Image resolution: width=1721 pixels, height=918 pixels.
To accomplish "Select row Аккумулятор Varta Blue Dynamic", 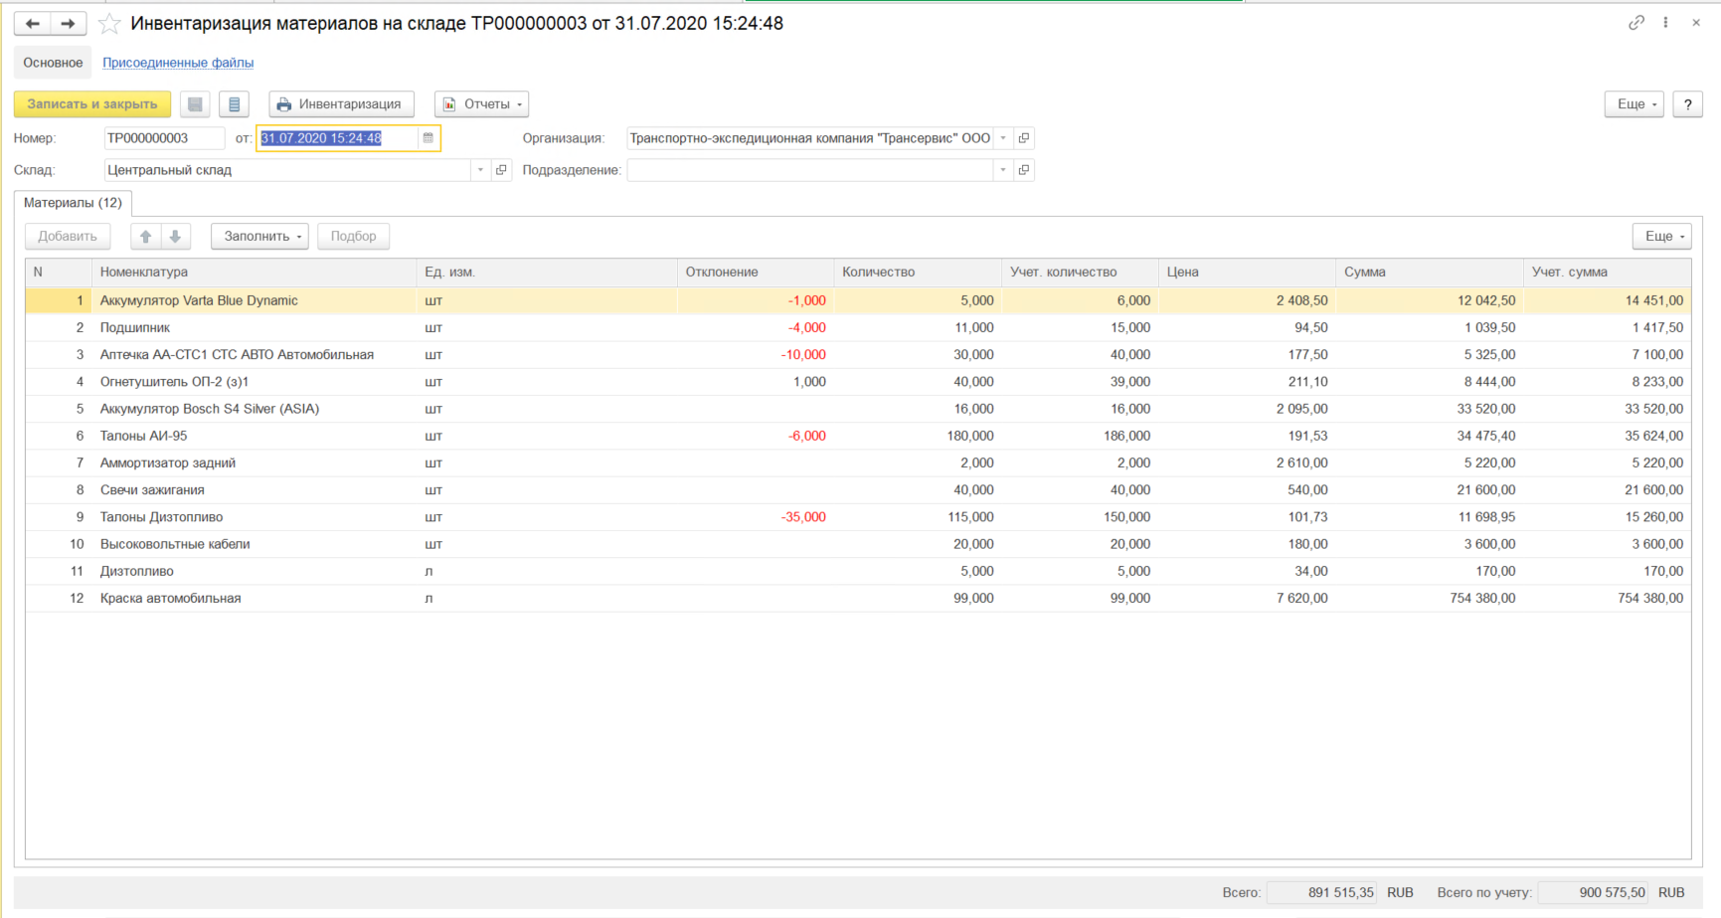I will tap(858, 300).
